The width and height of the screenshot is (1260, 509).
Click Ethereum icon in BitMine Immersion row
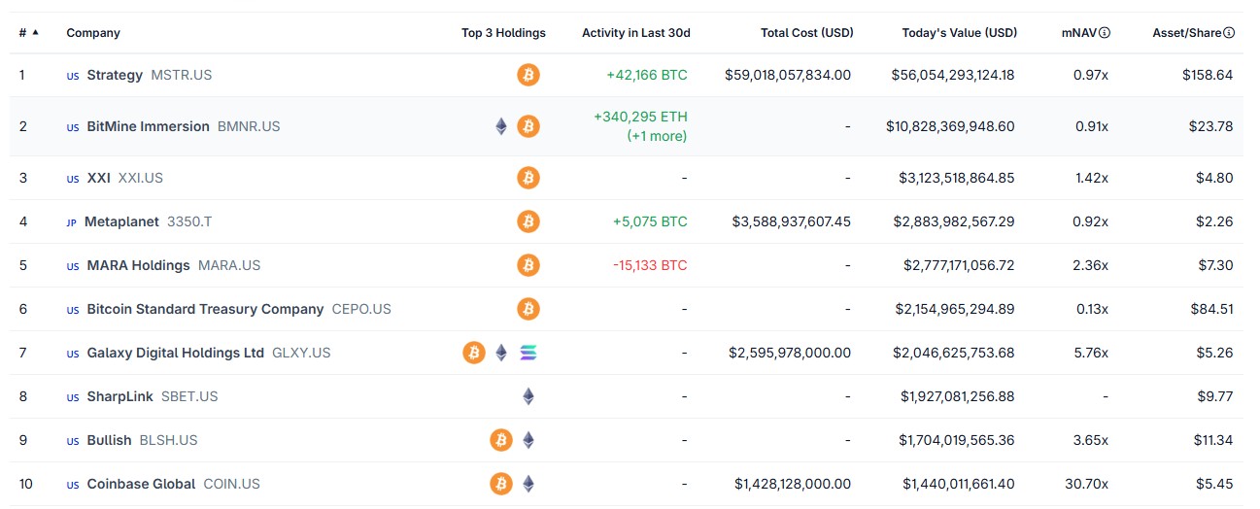coord(501,126)
